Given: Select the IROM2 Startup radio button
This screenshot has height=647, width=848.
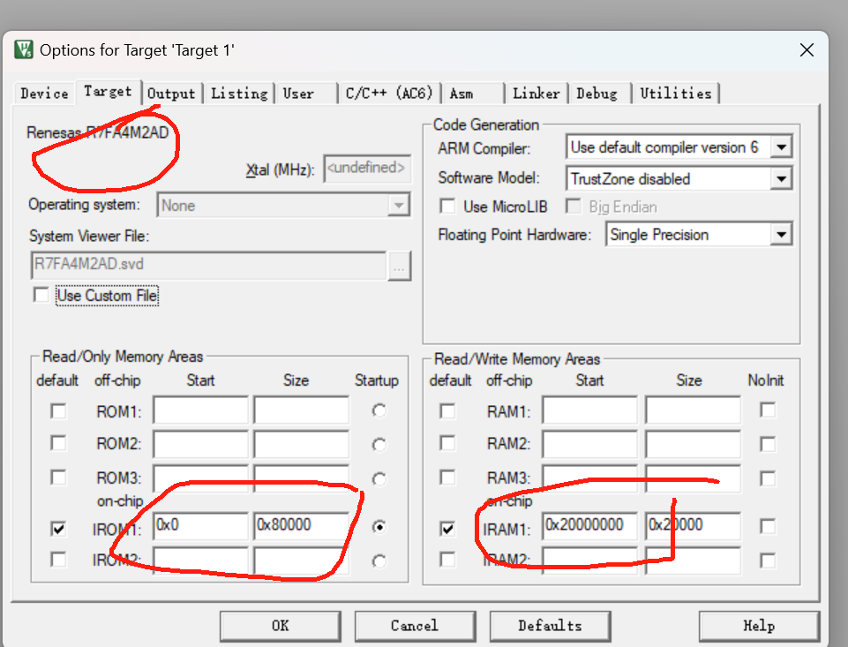Looking at the screenshot, I should coord(379,561).
